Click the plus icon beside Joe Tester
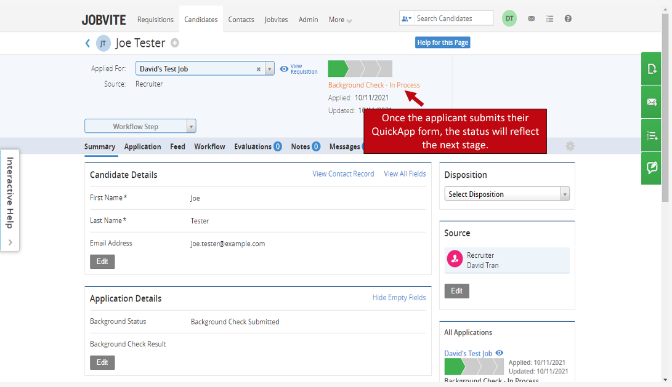672x387 pixels. click(x=175, y=43)
